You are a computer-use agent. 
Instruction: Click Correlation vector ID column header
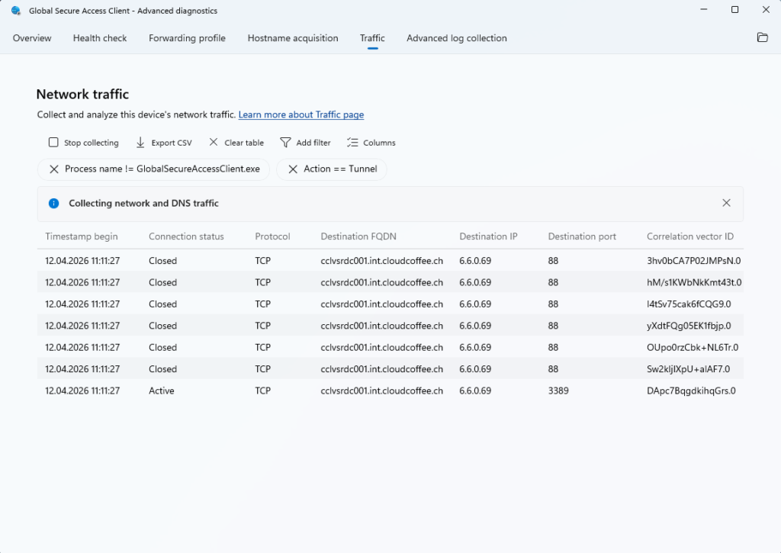pyautogui.click(x=689, y=236)
